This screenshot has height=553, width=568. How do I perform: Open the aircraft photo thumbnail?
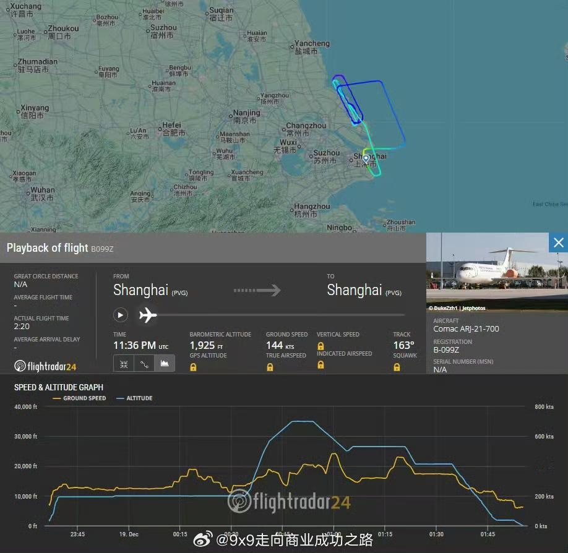497,272
